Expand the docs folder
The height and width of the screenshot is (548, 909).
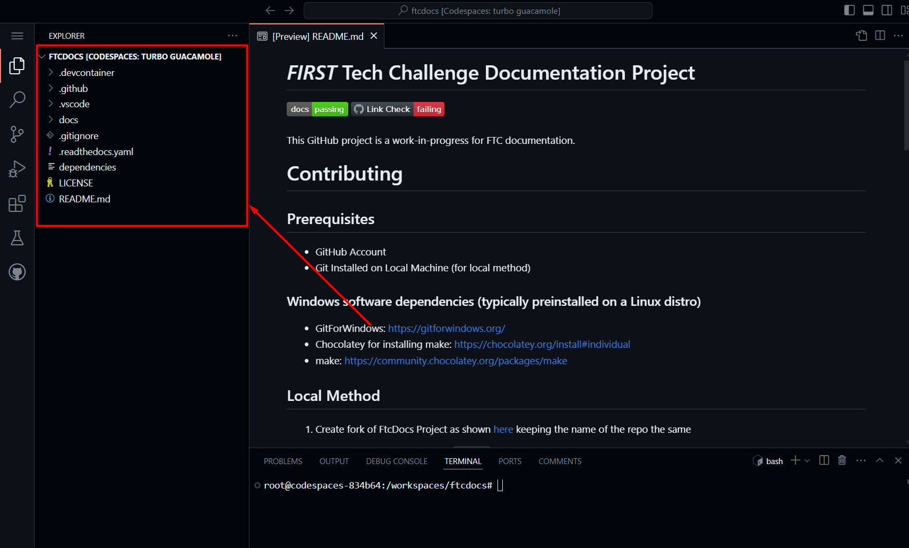[68, 120]
